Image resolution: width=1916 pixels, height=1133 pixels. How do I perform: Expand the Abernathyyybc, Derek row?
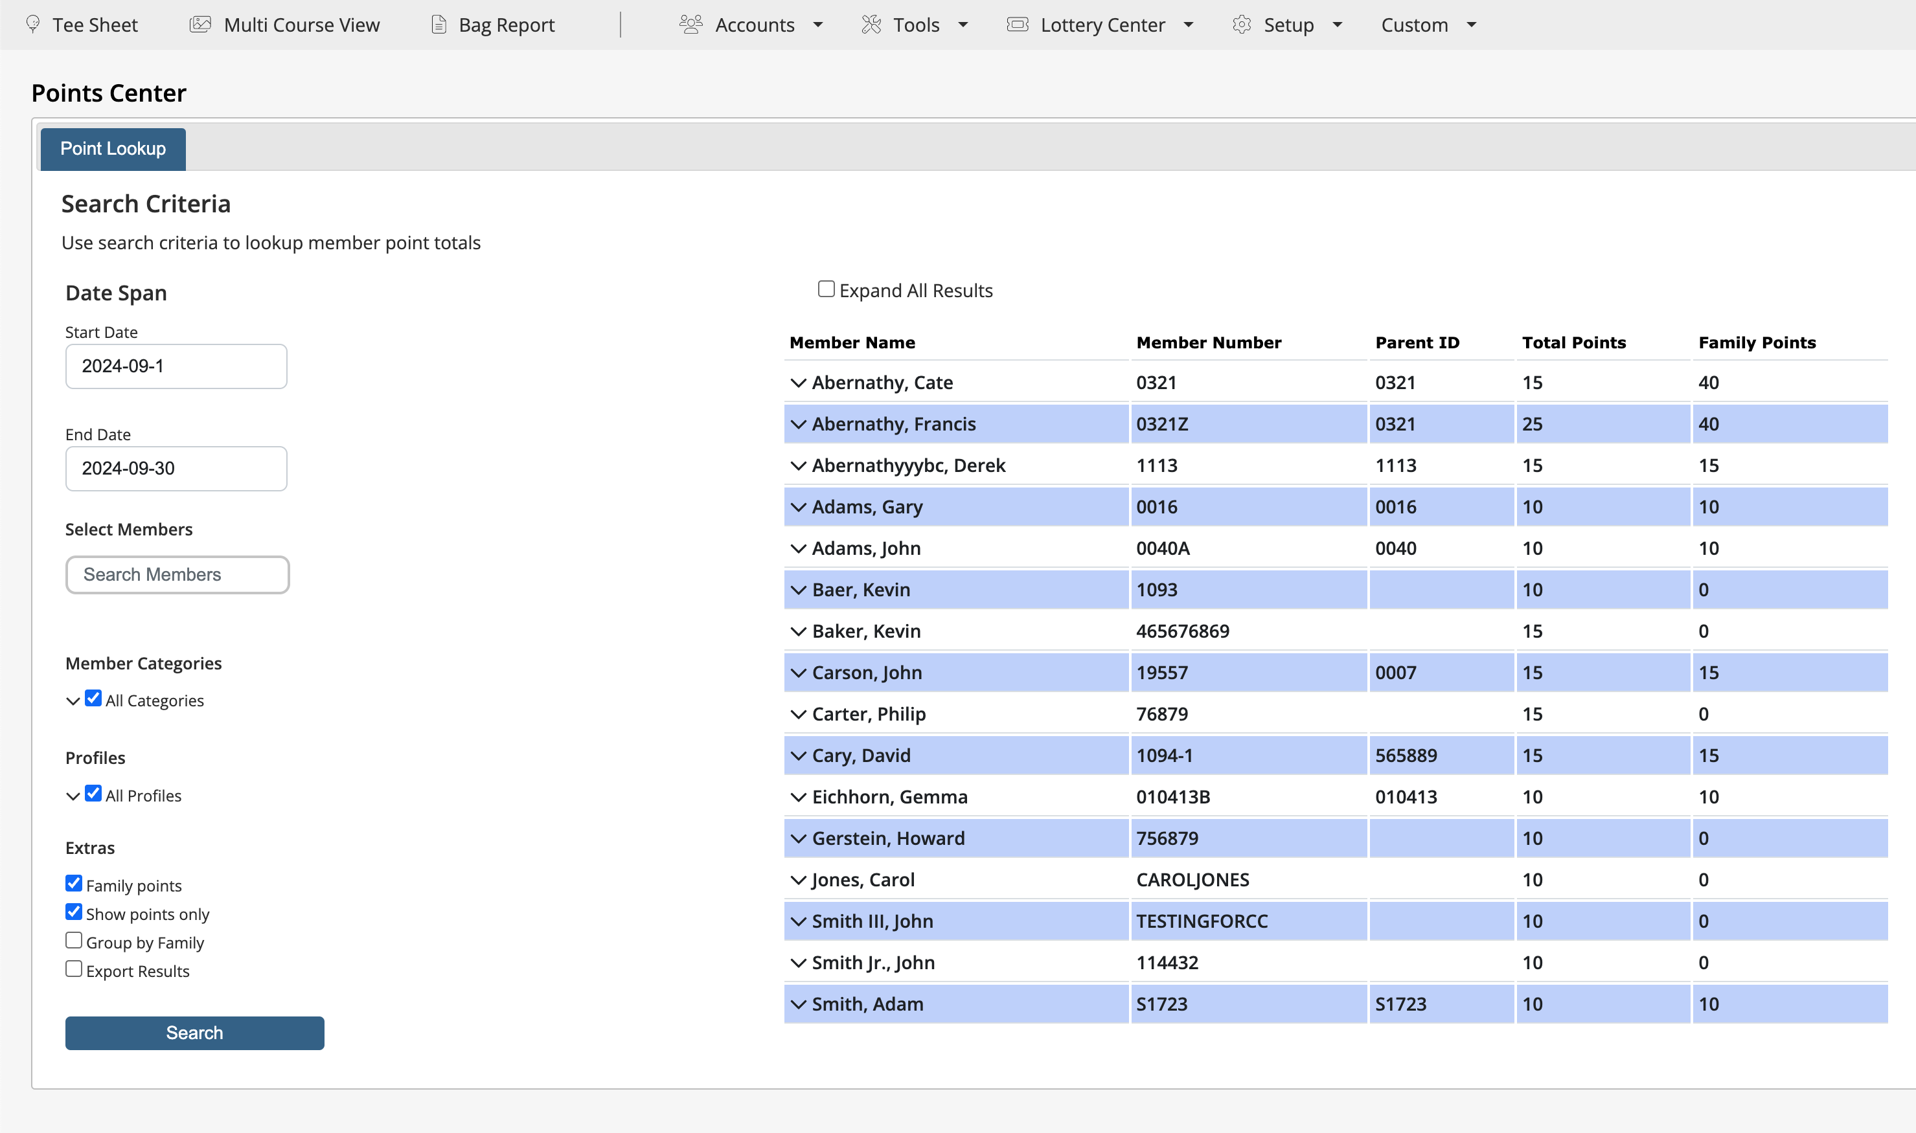pyautogui.click(x=798, y=466)
